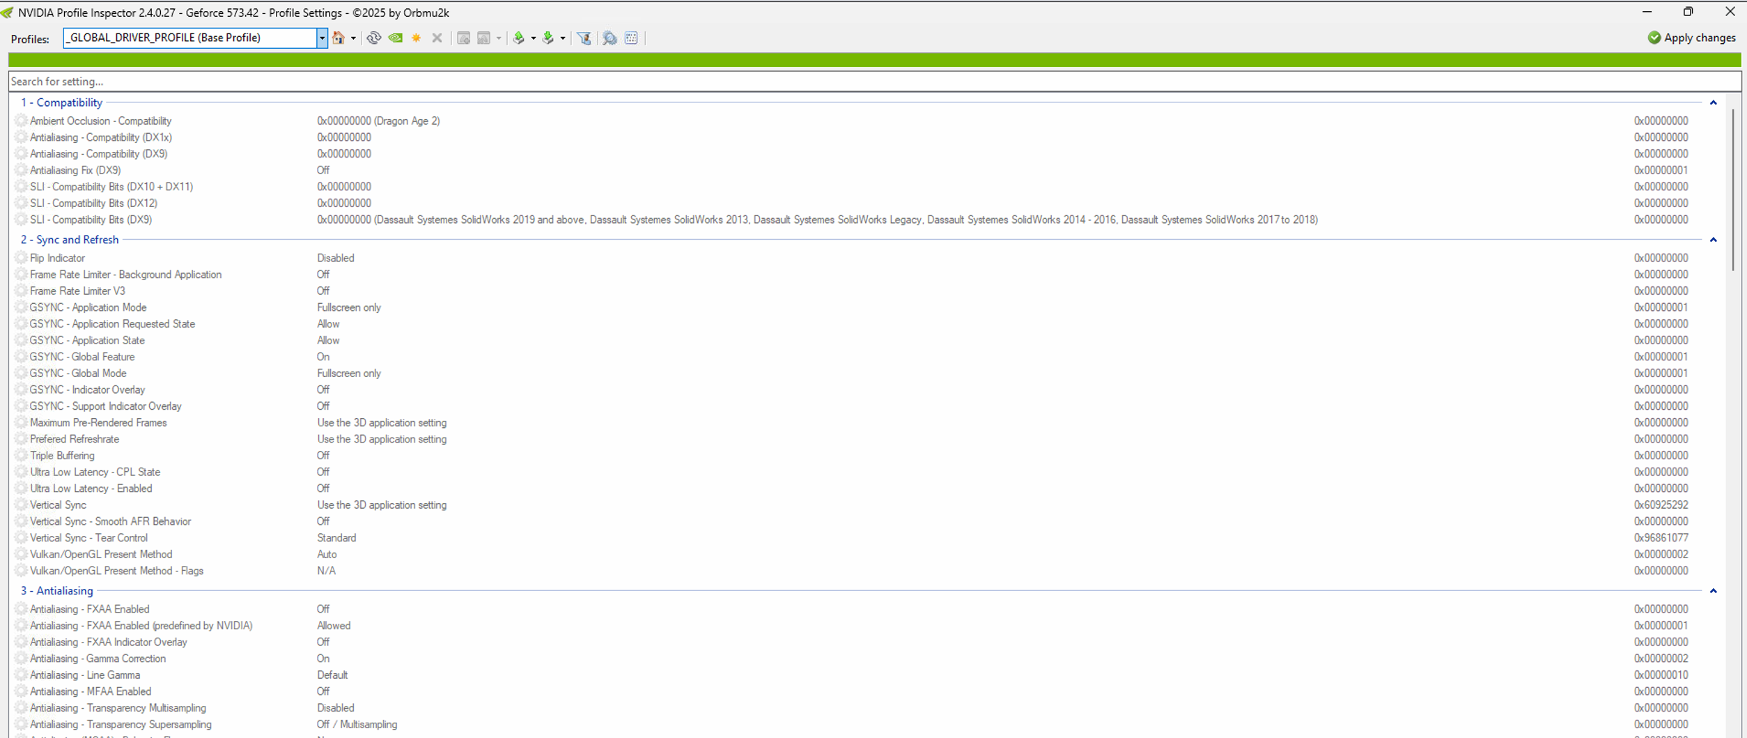1747x738 pixels.
Task: Click the Apply changes button
Action: coord(1691,38)
